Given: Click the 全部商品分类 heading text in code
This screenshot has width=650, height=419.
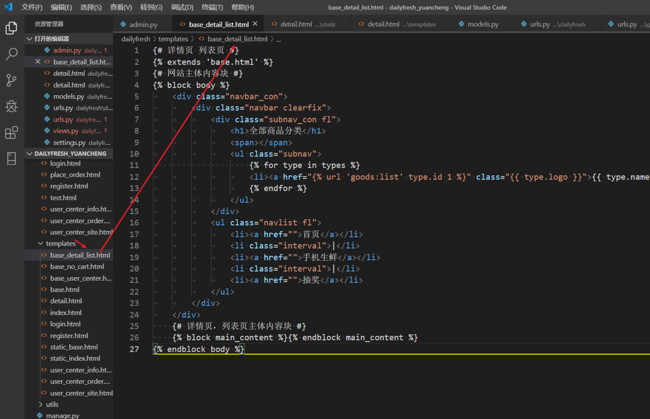Looking at the screenshot, I should pyautogui.click(x=276, y=131).
